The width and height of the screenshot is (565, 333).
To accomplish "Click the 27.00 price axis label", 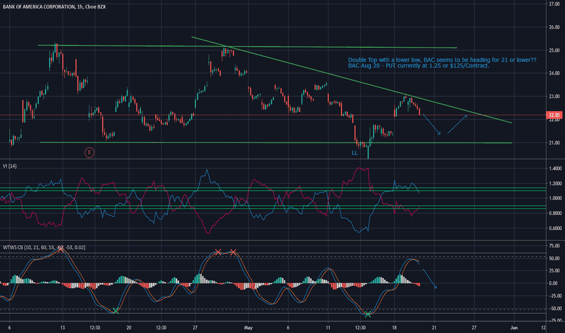I will click(x=554, y=4).
